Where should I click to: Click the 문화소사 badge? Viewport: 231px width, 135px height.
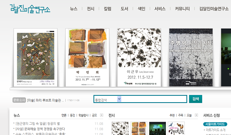19,100
